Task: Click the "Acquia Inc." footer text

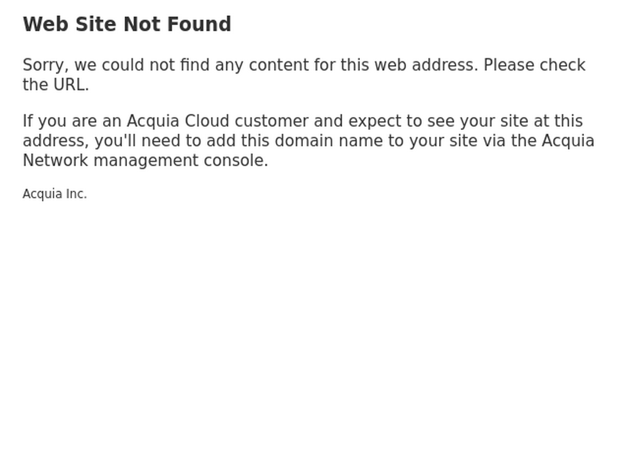Action: click(55, 194)
